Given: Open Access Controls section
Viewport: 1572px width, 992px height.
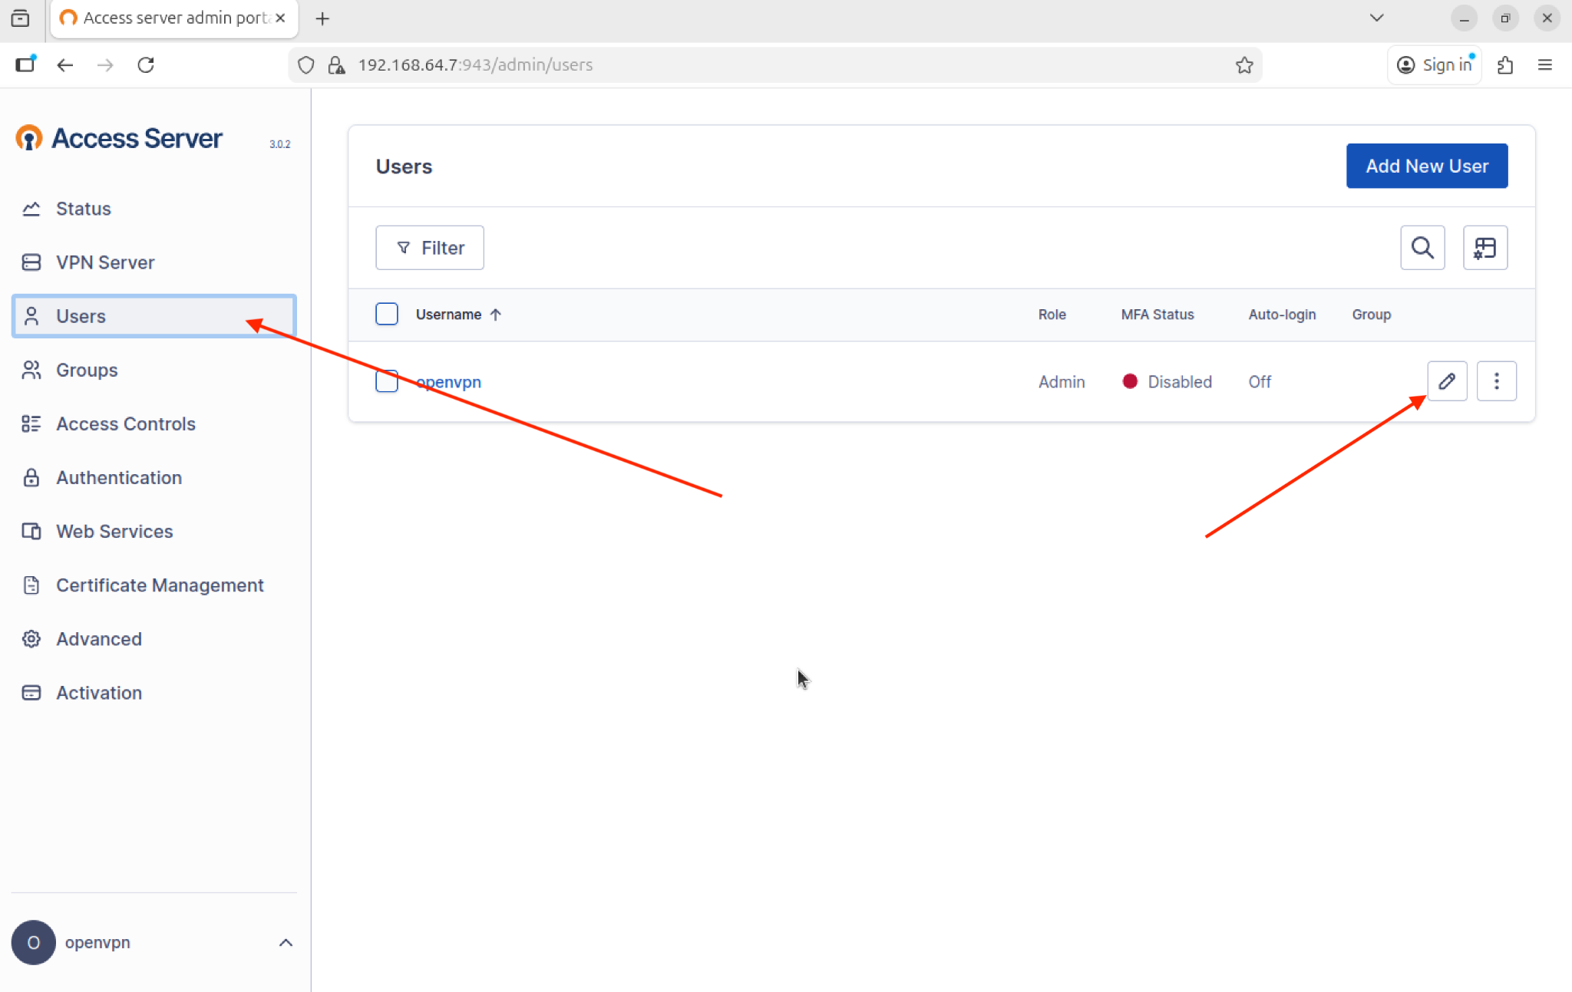Looking at the screenshot, I should coord(154,423).
